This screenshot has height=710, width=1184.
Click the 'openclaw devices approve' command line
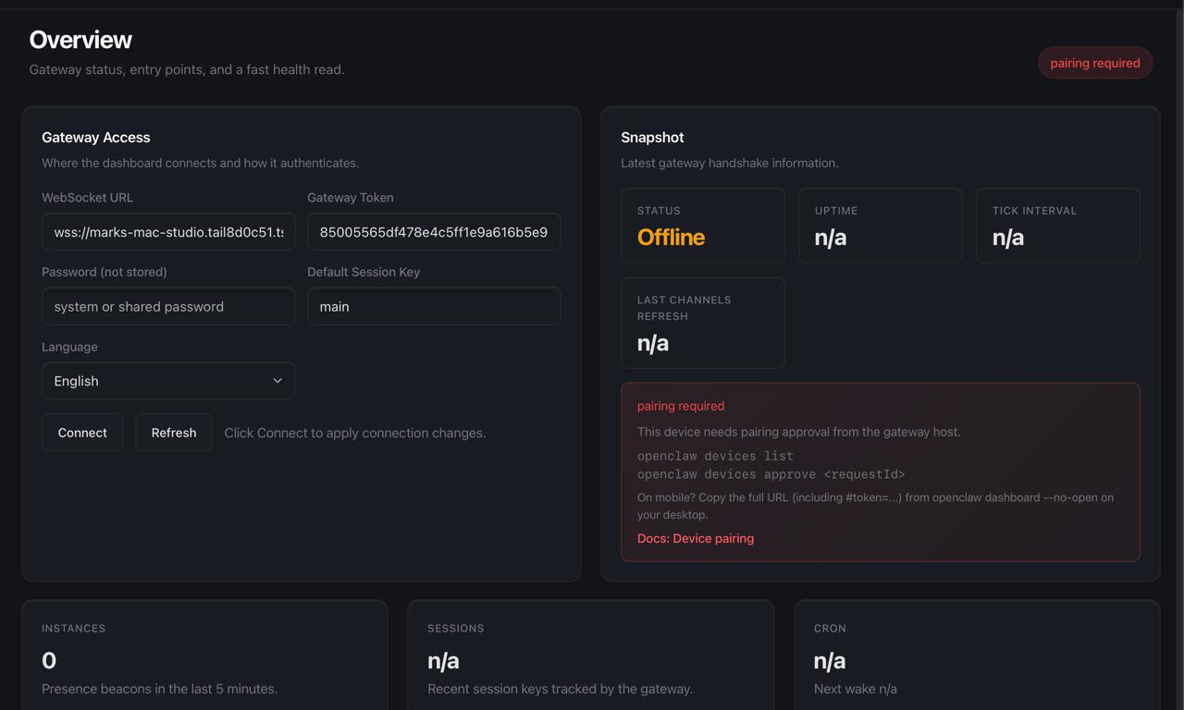pos(771,474)
